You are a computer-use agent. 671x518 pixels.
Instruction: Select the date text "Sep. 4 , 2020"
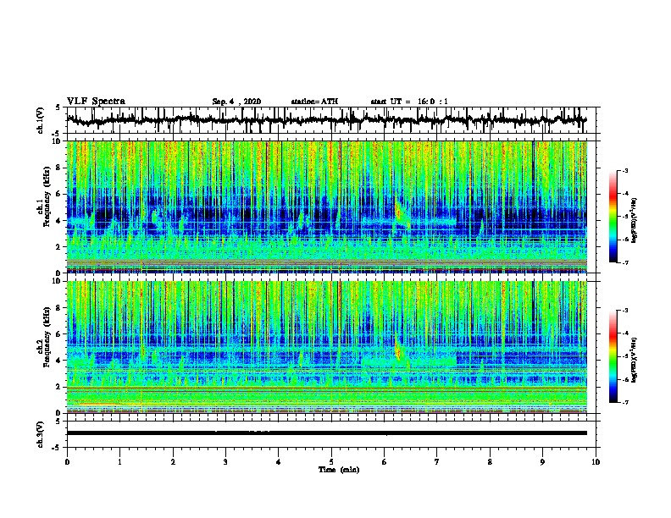coord(236,102)
